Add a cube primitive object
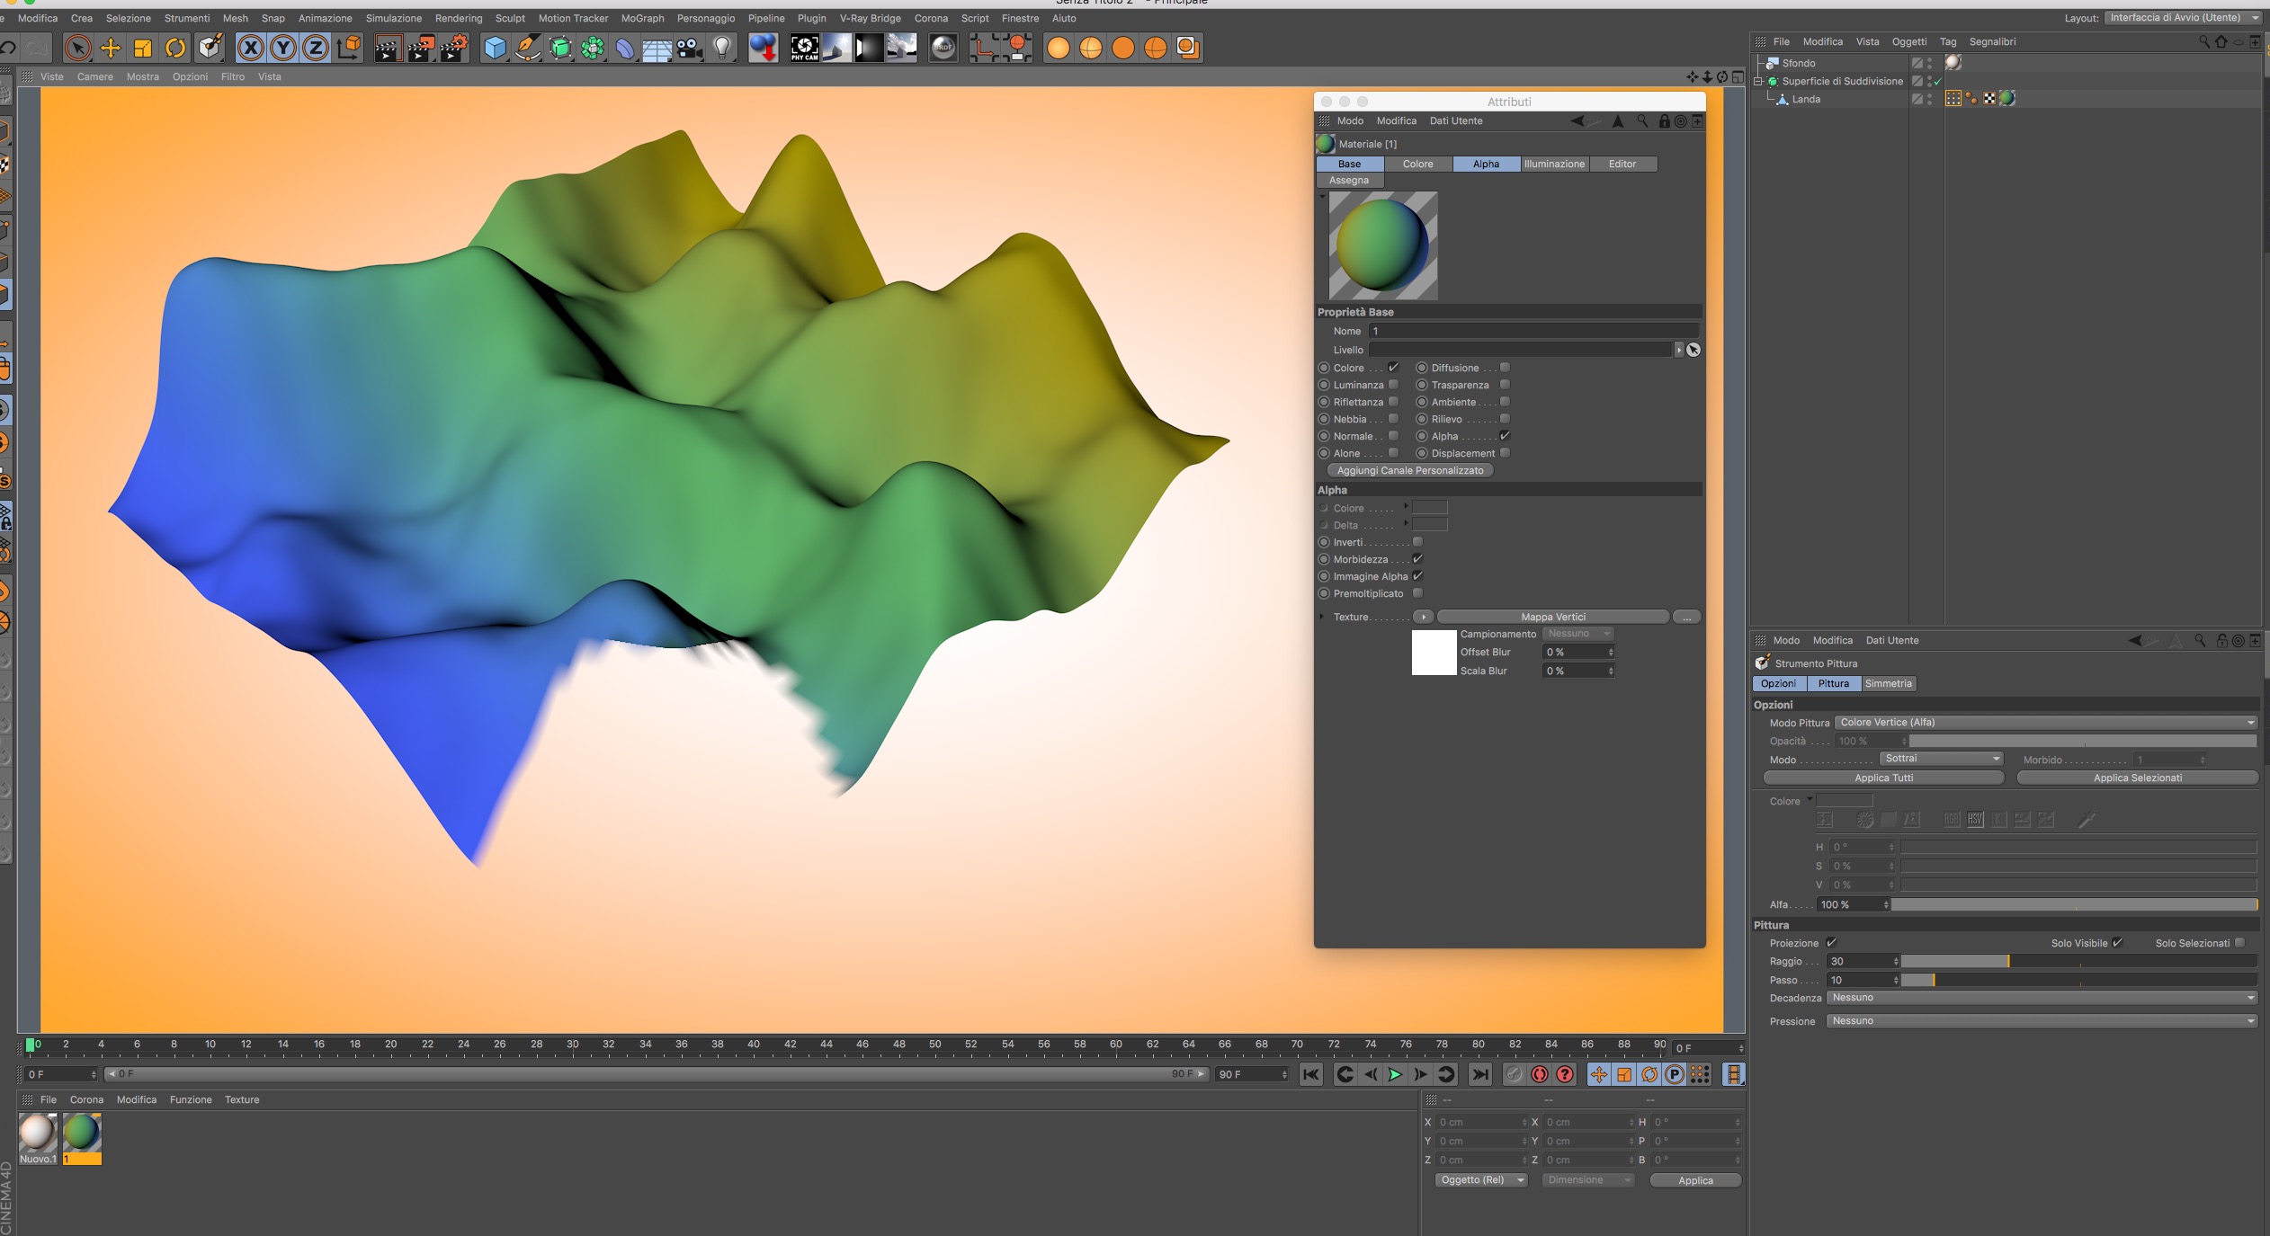The width and height of the screenshot is (2270, 1236). point(494,48)
